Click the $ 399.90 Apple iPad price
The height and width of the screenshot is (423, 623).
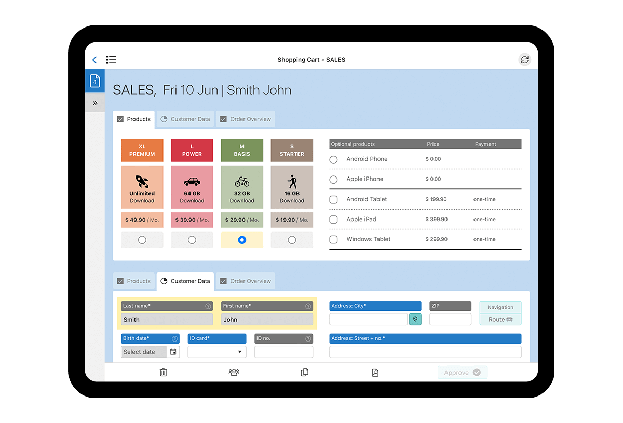click(x=436, y=220)
